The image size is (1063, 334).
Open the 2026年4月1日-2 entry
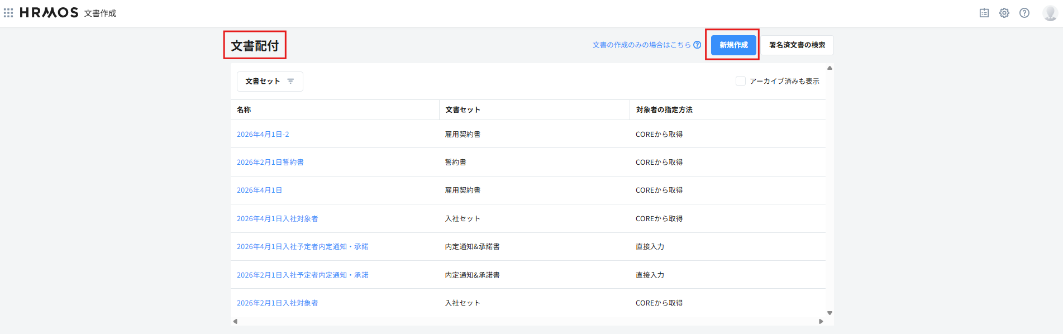coord(263,135)
